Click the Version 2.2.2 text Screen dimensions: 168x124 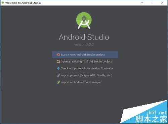[x=84, y=45]
